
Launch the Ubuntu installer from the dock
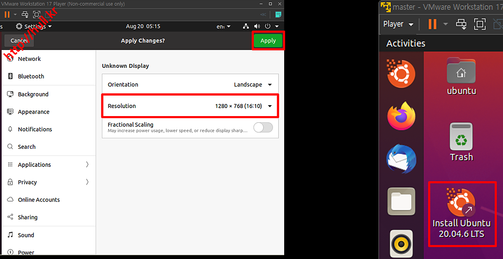(x=401, y=74)
